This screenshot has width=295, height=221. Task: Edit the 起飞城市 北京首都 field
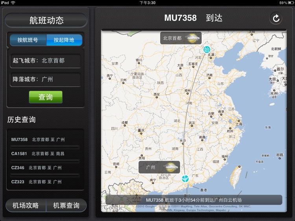coord(46,61)
